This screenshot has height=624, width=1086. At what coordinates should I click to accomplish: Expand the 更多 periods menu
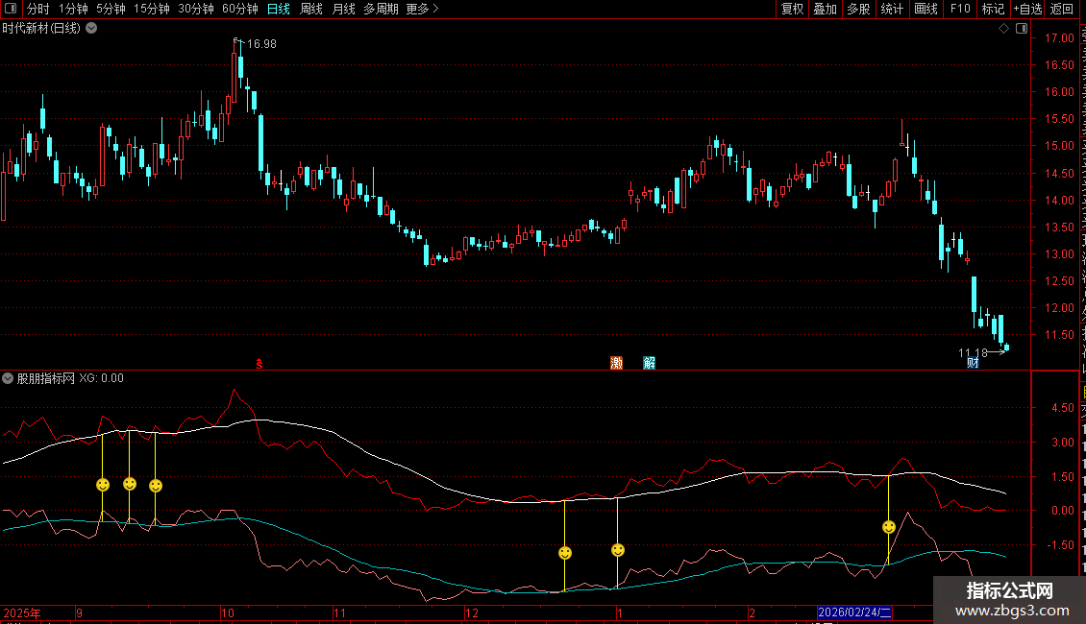click(x=422, y=10)
